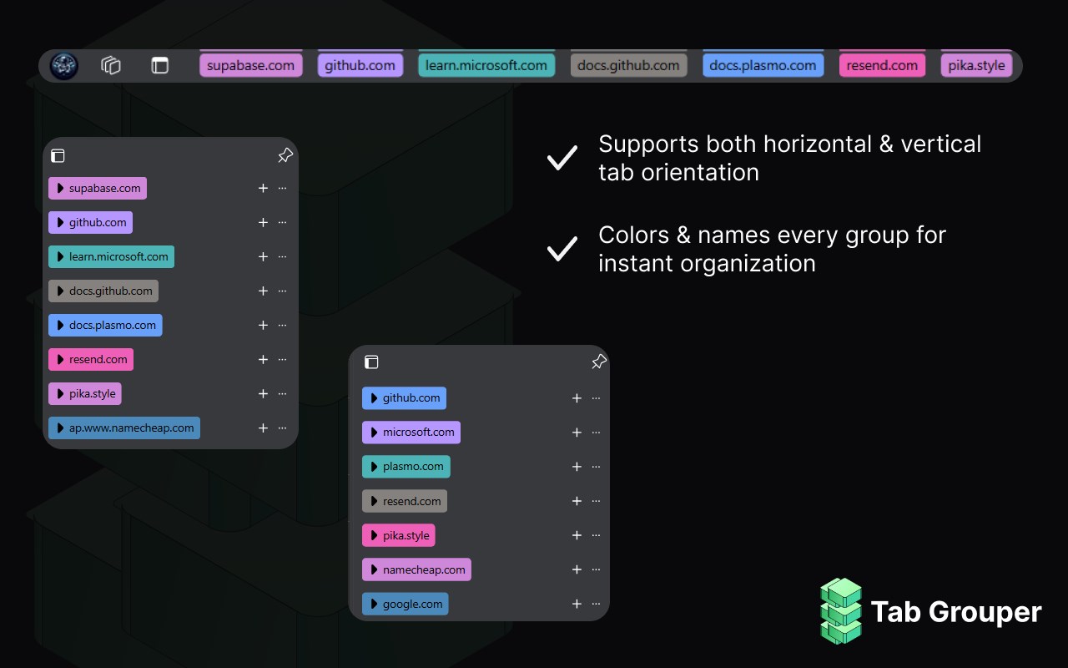Select learn.microsoft.com group in the horizontal bar
This screenshot has width=1068, height=668.
tap(486, 65)
